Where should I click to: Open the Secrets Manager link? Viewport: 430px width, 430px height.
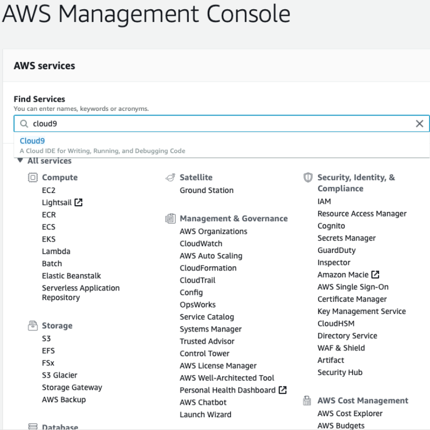click(346, 238)
